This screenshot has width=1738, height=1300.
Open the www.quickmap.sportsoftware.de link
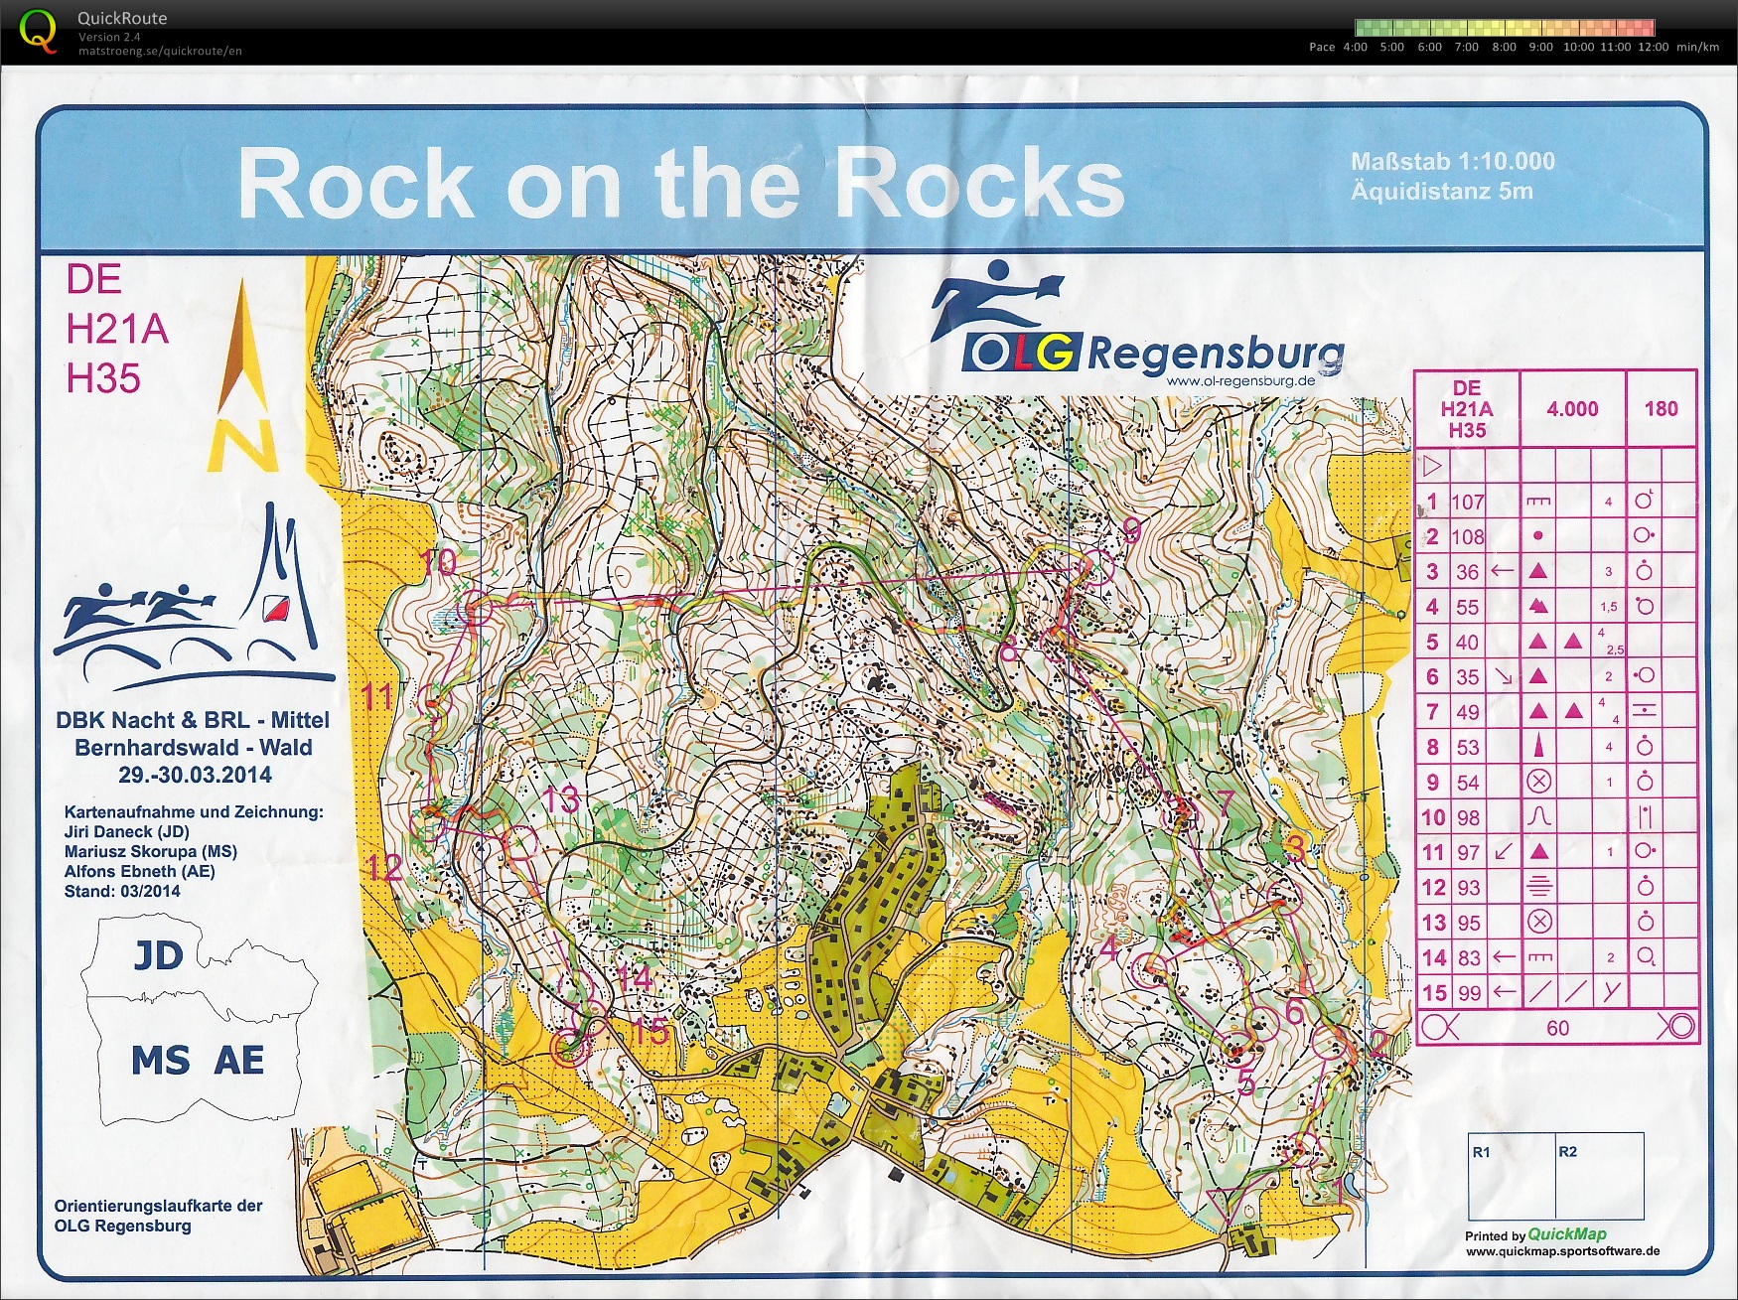click(1561, 1251)
